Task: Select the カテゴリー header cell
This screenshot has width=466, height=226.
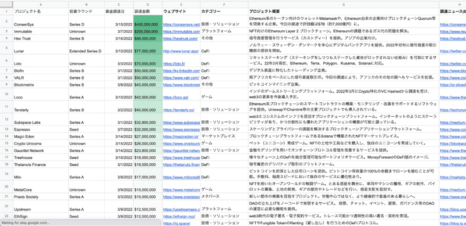Action: click(x=224, y=12)
